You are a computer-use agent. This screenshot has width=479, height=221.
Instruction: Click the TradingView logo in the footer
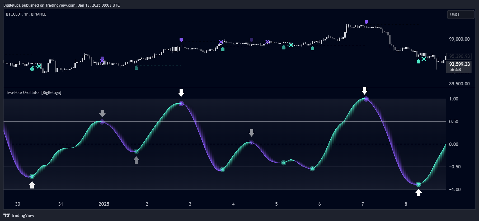point(19,215)
